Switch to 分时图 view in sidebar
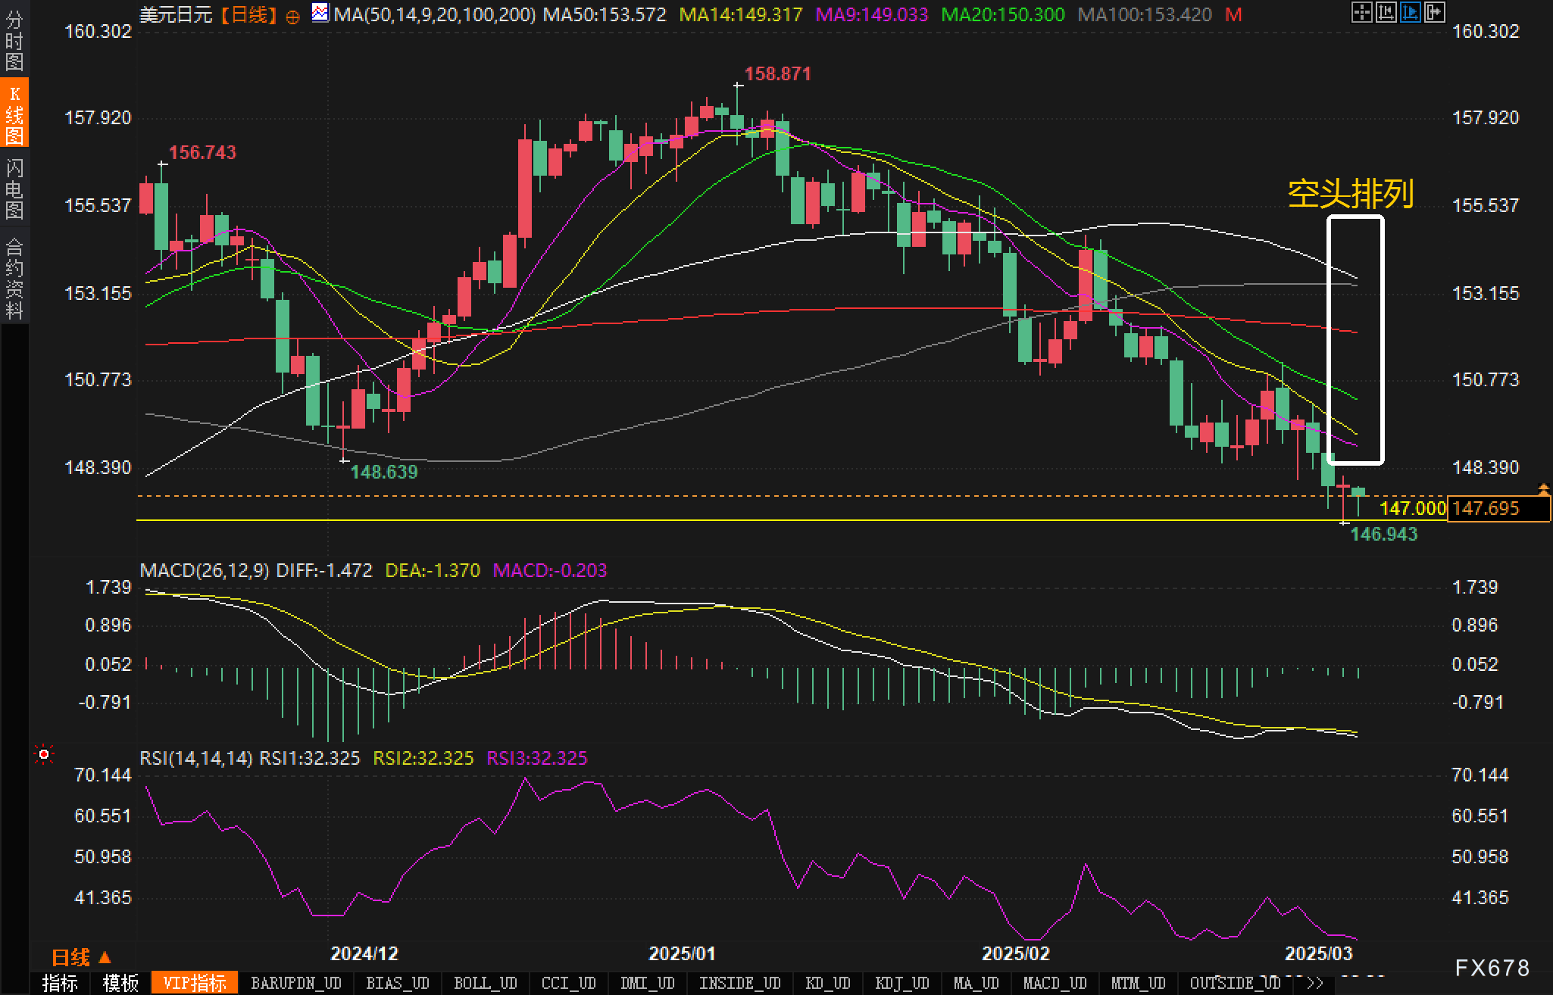The height and width of the screenshot is (995, 1553). click(x=14, y=40)
